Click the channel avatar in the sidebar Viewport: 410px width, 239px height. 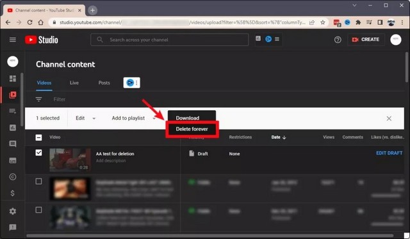coord(13,62)
